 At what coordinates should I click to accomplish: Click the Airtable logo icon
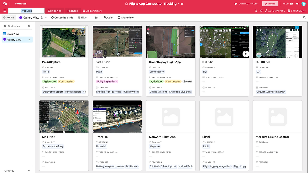tap(4, 3)
